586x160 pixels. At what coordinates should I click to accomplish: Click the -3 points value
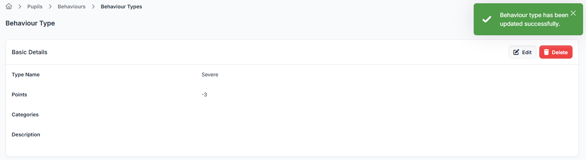[x=204, y=95]
